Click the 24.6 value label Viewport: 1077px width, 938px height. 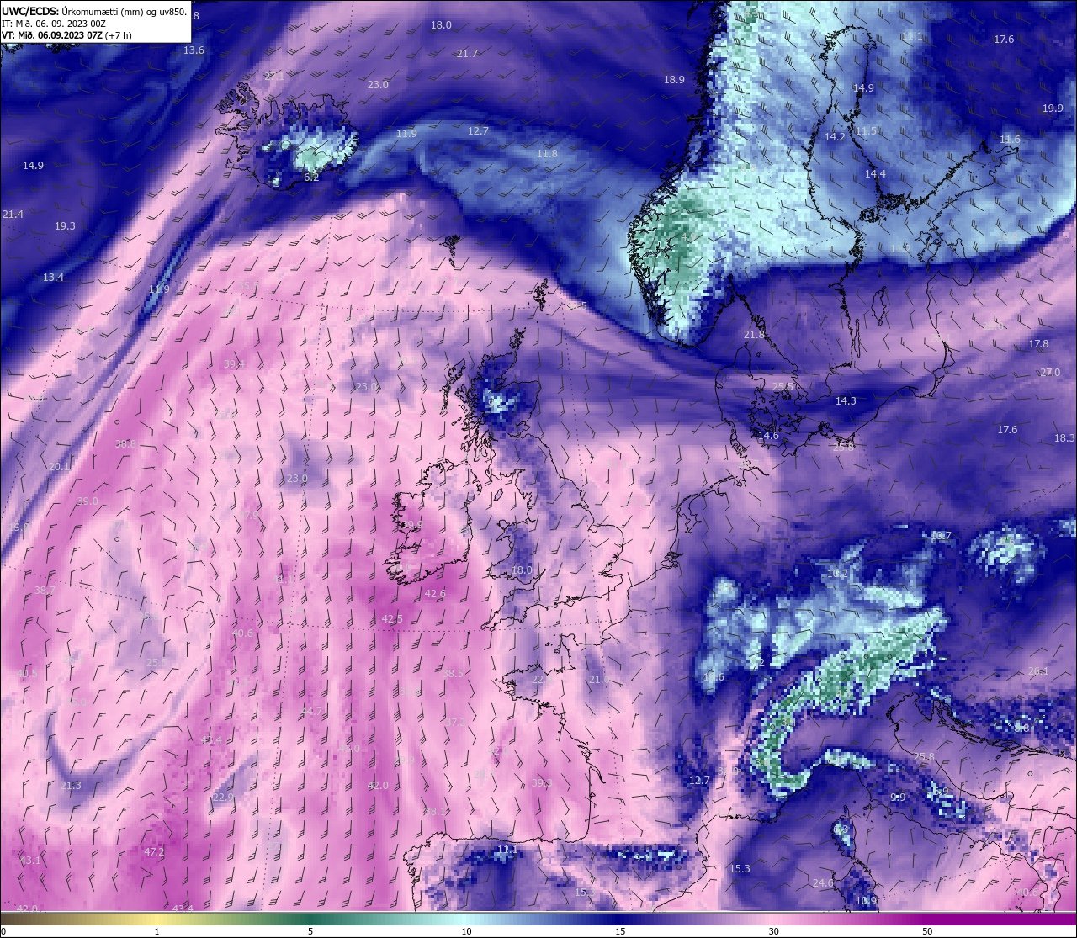pos(823,883)
